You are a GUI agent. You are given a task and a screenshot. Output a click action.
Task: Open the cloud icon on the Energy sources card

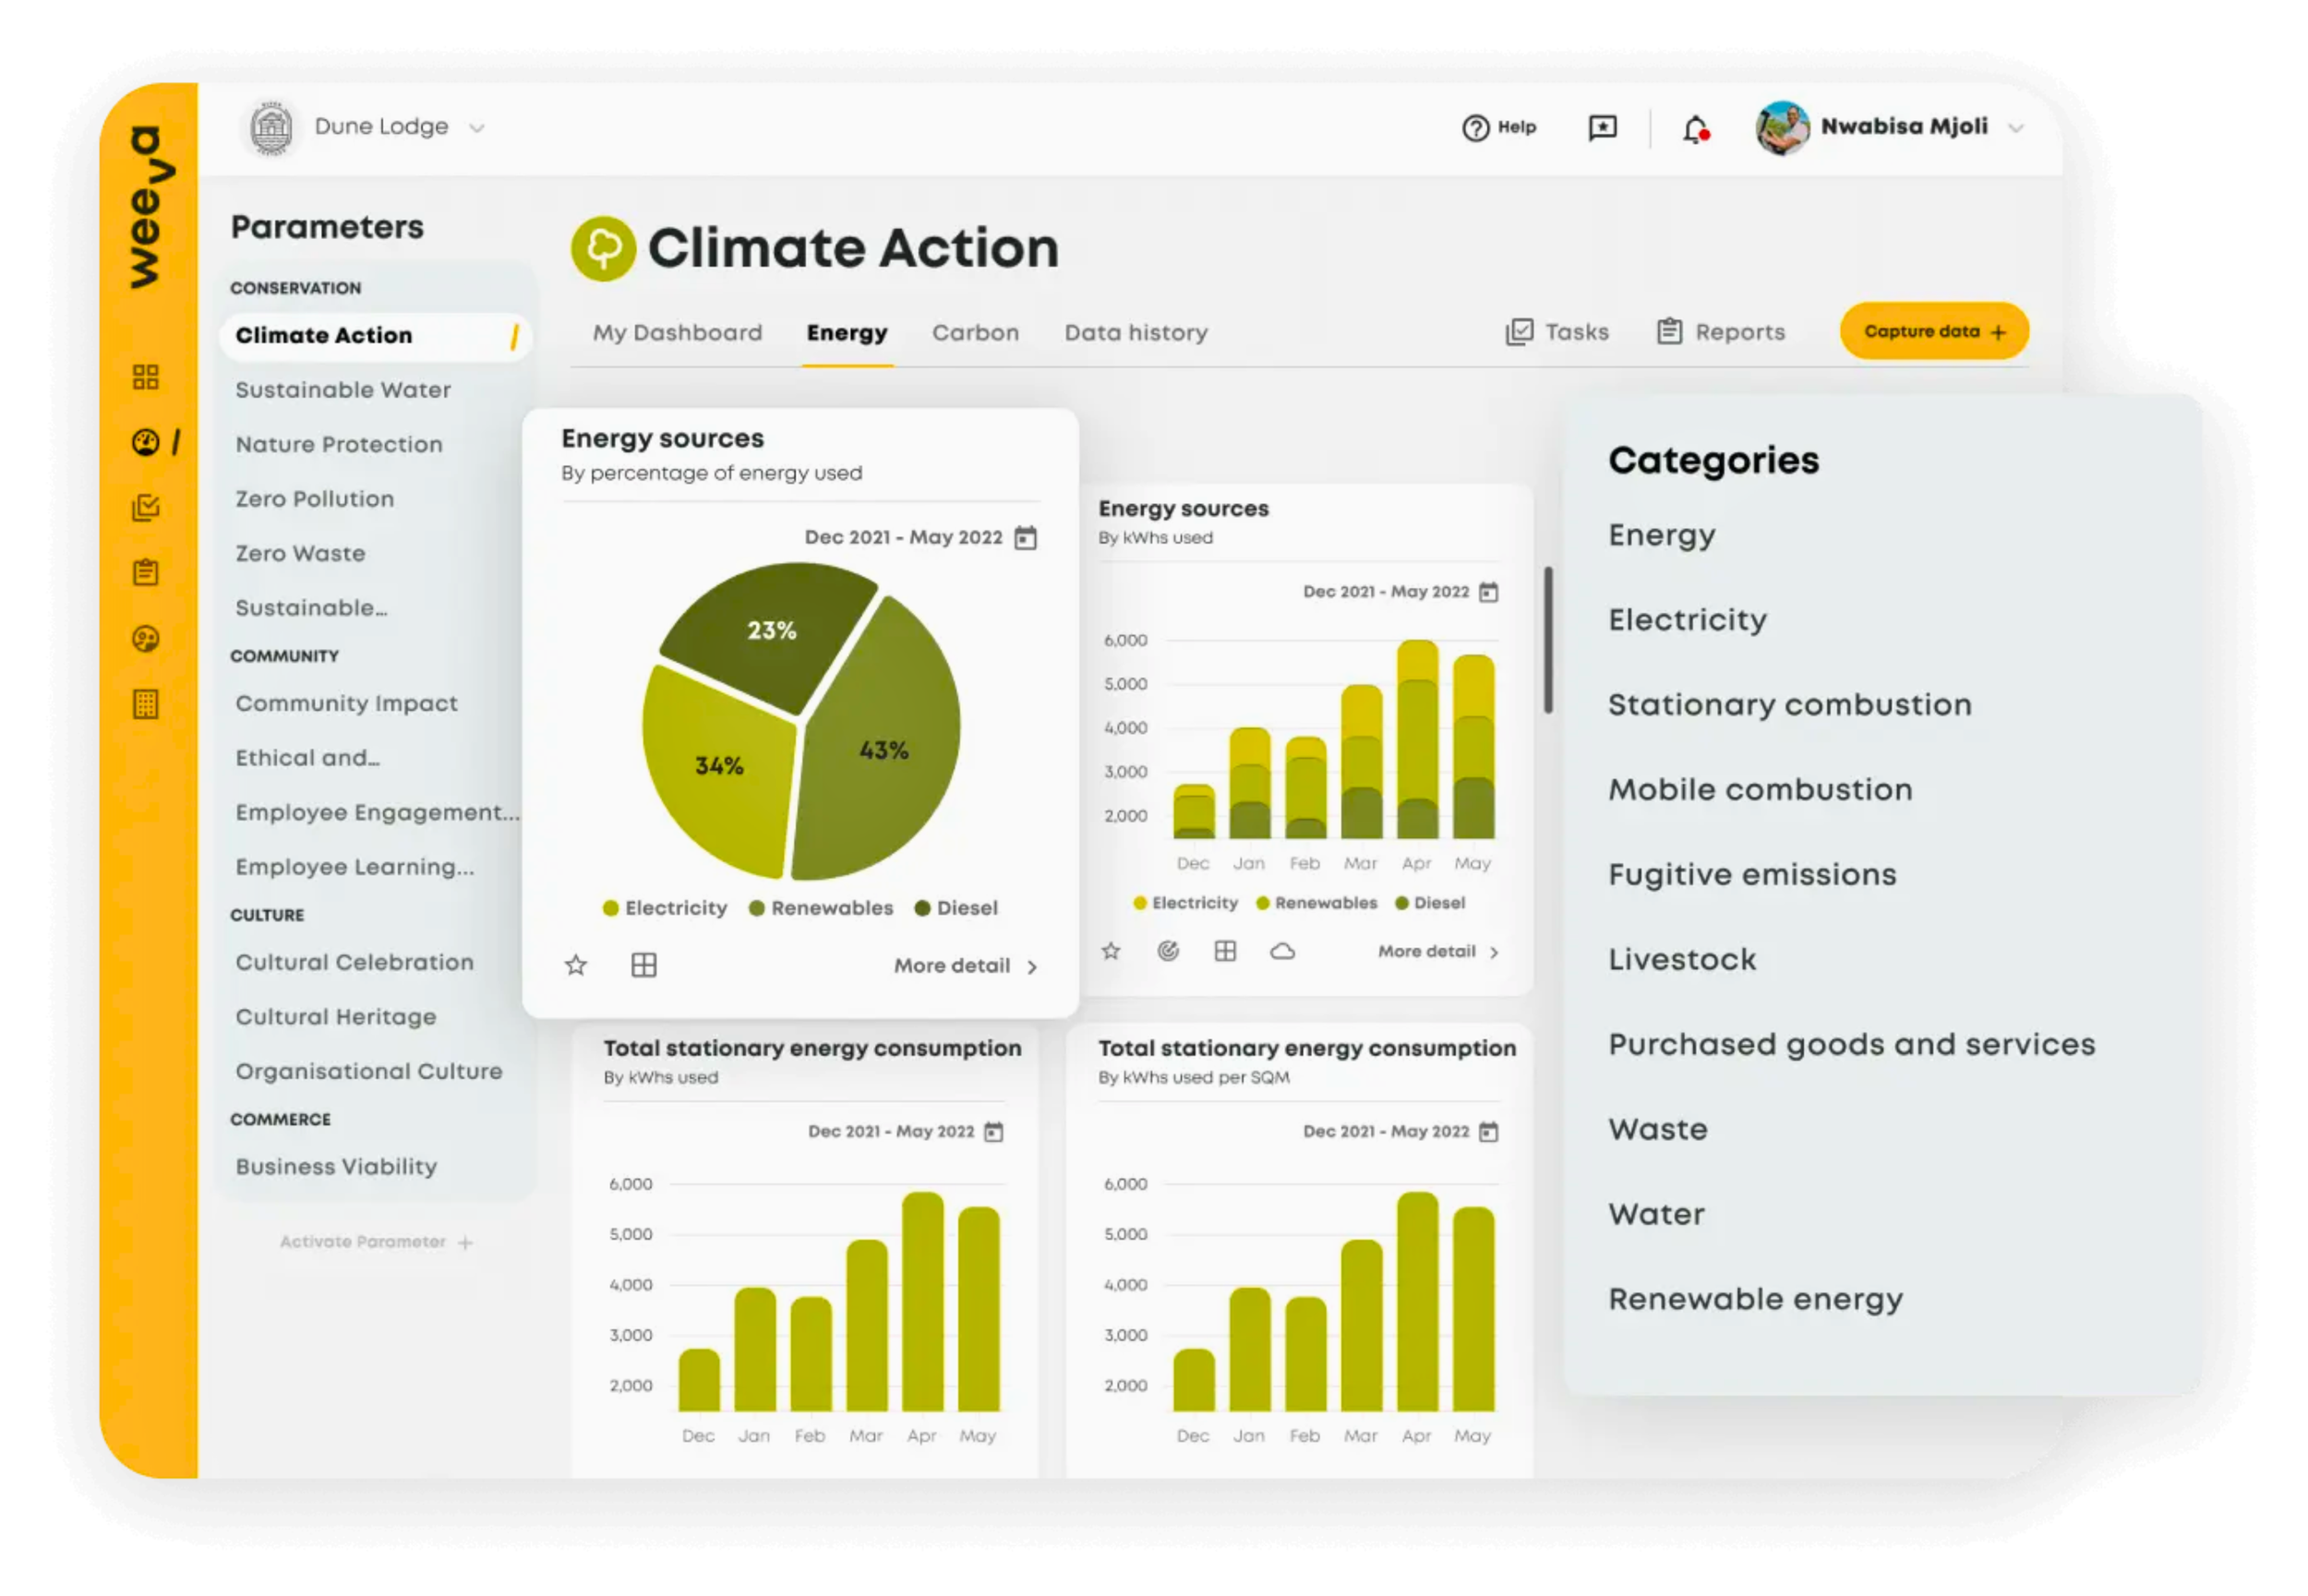1285,951
